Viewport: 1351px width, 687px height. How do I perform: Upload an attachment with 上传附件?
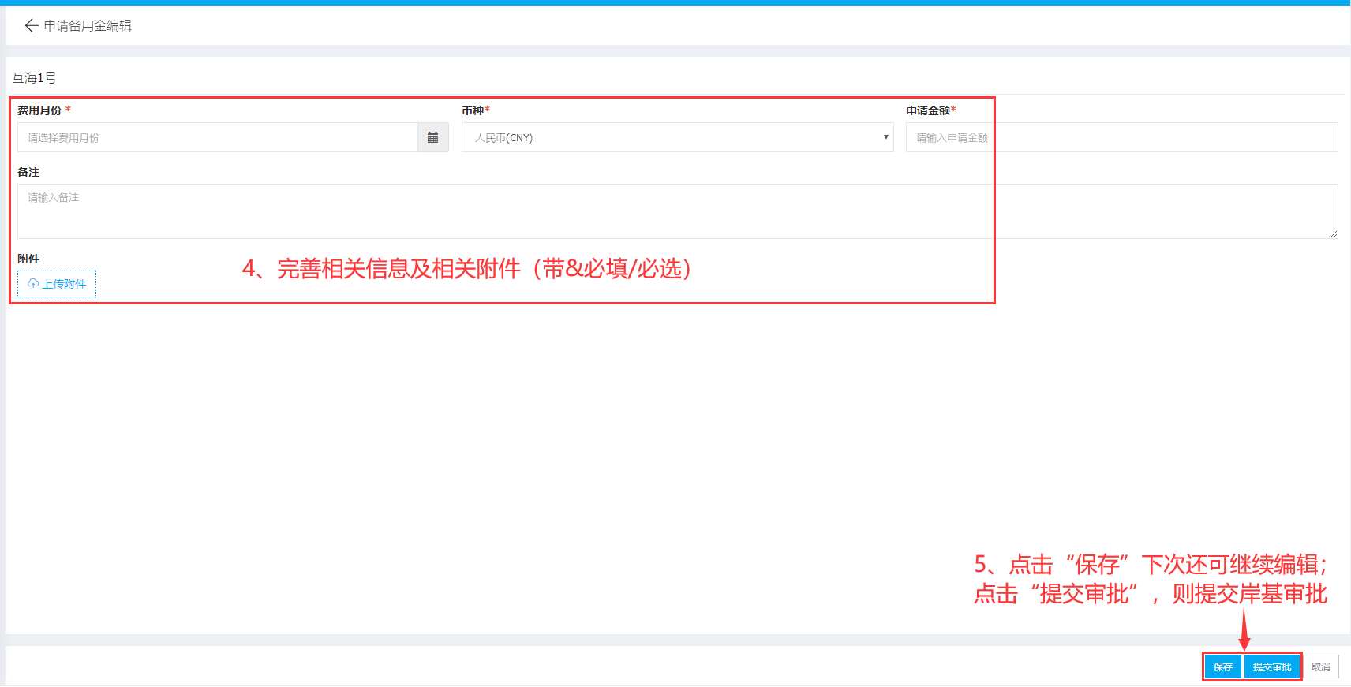57,284
